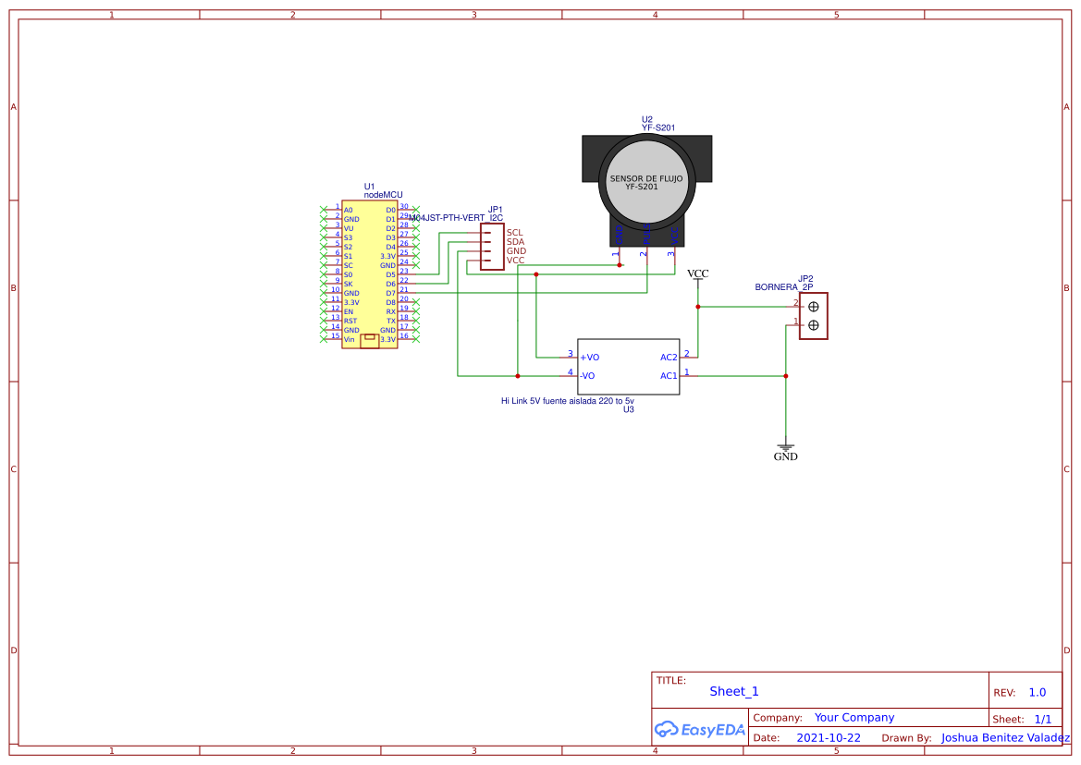
Task: Toggle the no-connect flag on pin D8
Action: pos(416,302)
